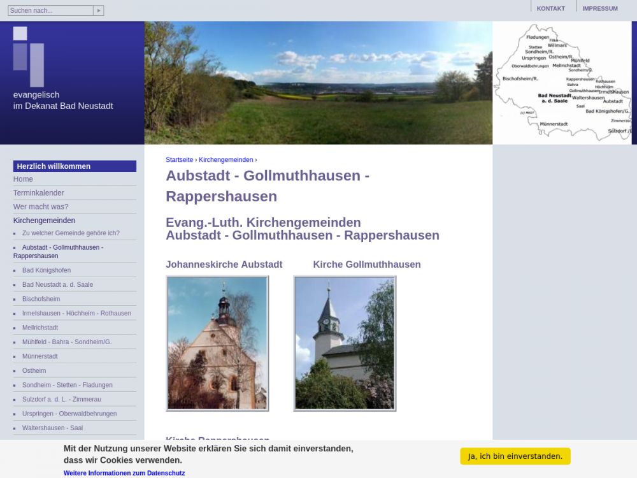Click the Dekanat region map image
The image size is (637, 478).
562,83
